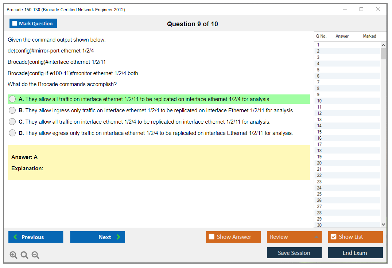
Task: Maximize the exam window
Action: pos(361,9)
